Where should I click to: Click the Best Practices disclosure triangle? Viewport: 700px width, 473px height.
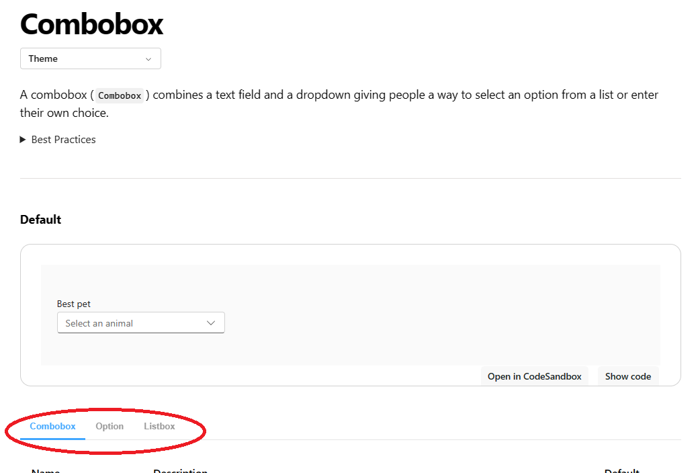22,139
